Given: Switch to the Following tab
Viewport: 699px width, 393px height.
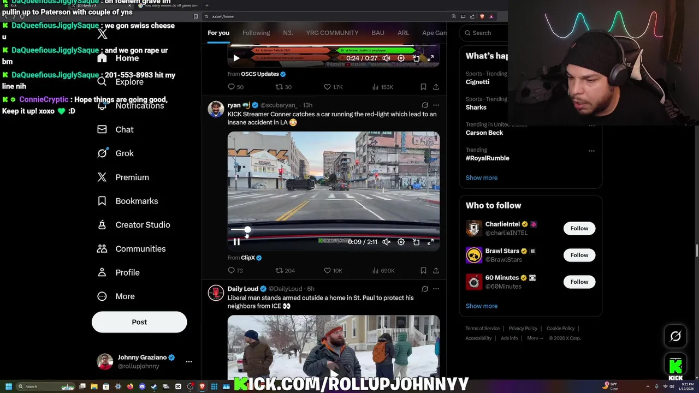Looking at the screenshot, I should pos(256,33).
